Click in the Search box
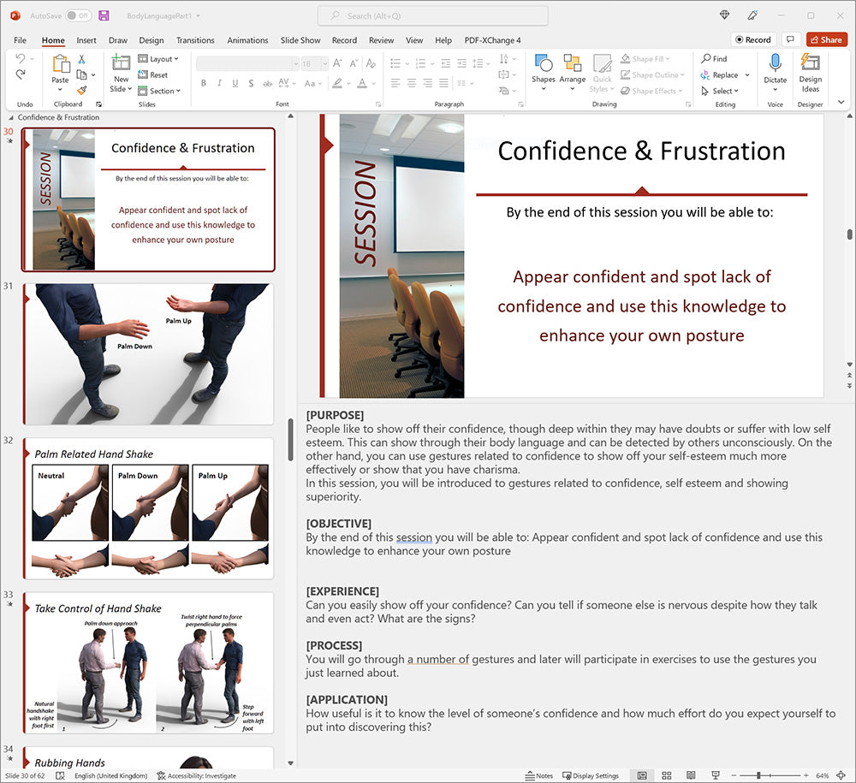The height and width of the screenshot is (783, 856). tap(432, 15)
